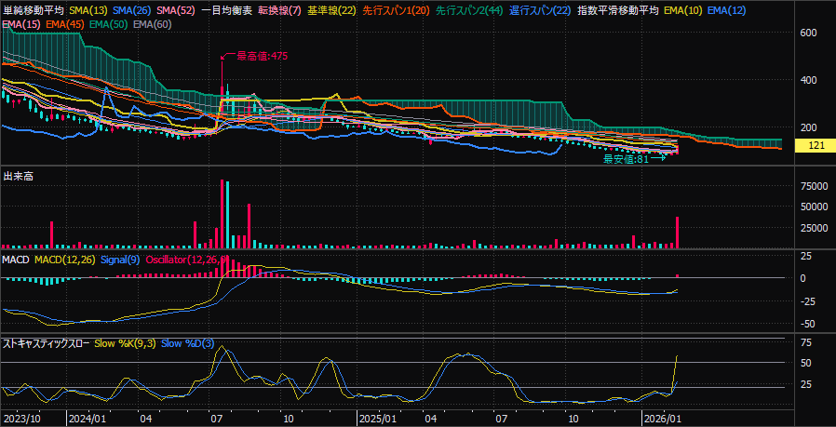The height and width of the screenshot is (427, 836).
Task: Click the 最安値:81 low price marker
Action: pos(627,159)
